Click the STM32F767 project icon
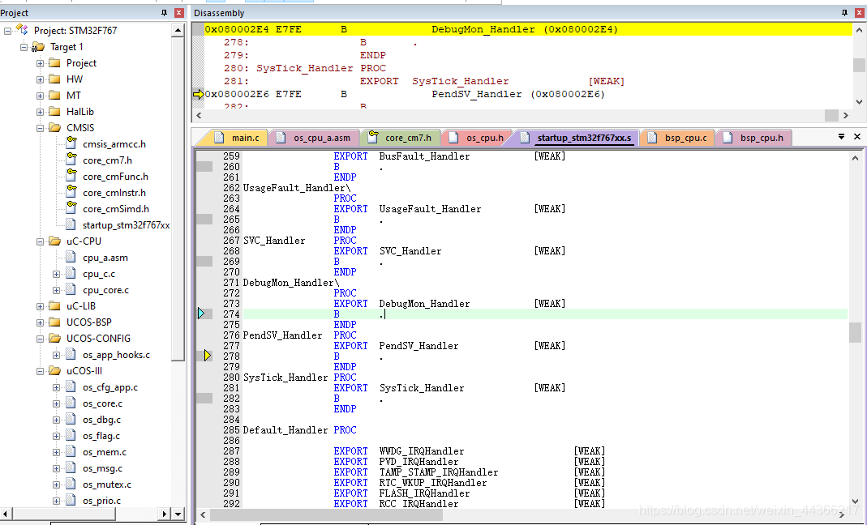Viewport: 867px width, 525px height. click(22, 29)
